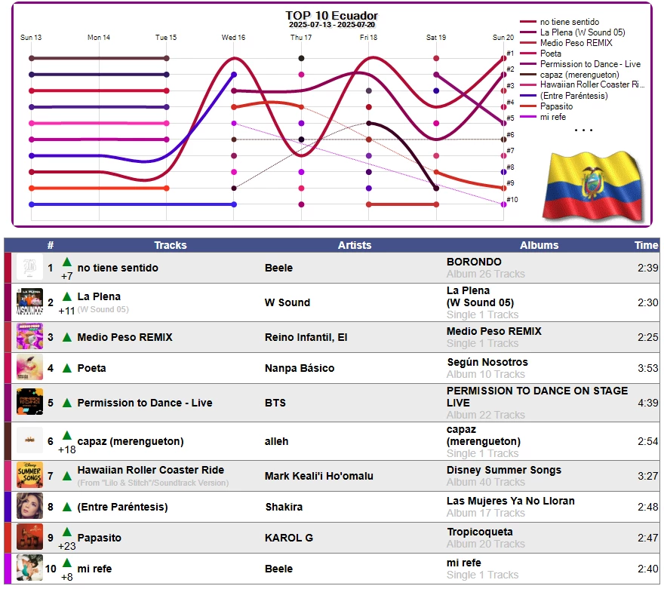This screenshot has width=664, height=589.
Task: Click legend entry La Plena (W Sound 05)
Action: (583, 32)
